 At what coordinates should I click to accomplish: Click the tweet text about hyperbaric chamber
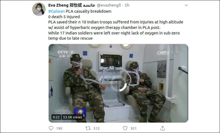pos(116,25)
